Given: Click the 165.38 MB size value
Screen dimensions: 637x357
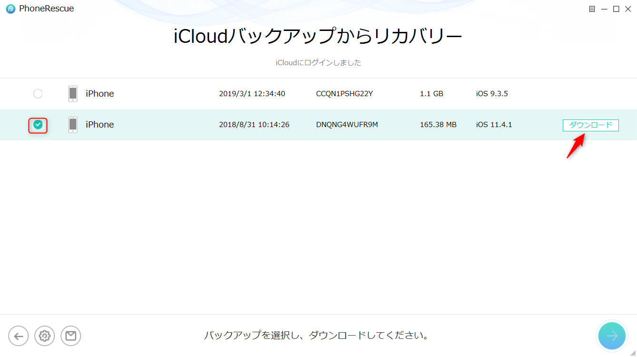Looking at the screenshot, I should click(x=438, y=125).
